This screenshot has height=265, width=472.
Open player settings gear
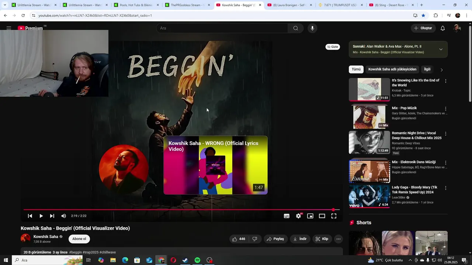(x=298, y=216)
